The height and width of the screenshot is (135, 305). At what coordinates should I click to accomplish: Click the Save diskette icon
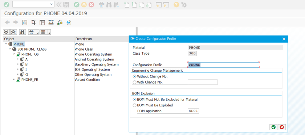[x=66, y=4]
